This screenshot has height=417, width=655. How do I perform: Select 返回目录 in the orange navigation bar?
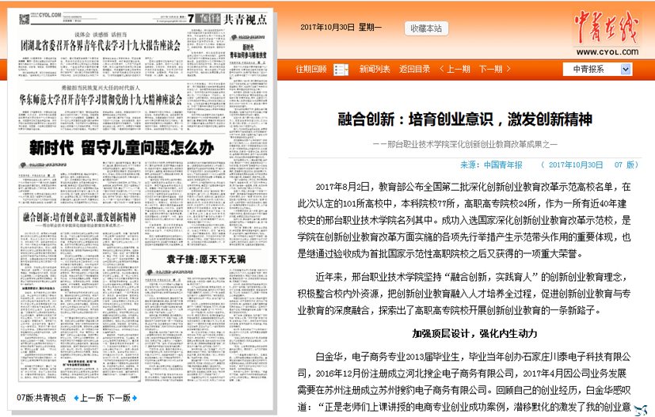pos(413,69)
